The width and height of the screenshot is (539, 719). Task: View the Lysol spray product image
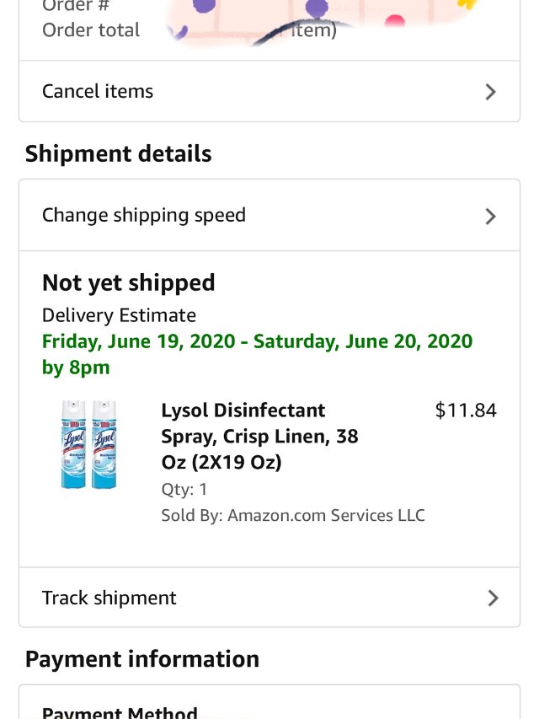pos(88,444)
